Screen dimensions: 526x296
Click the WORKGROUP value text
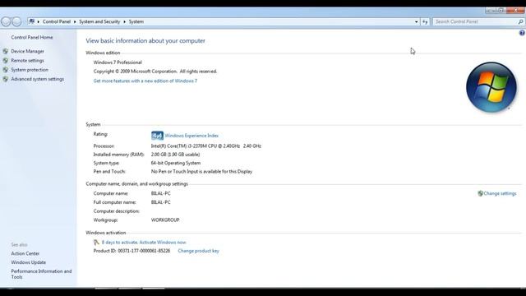point(165,220)
